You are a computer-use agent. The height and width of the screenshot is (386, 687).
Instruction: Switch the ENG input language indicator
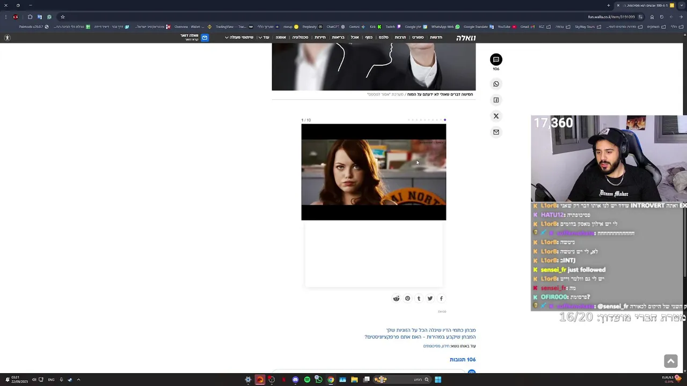coord(51,380)
